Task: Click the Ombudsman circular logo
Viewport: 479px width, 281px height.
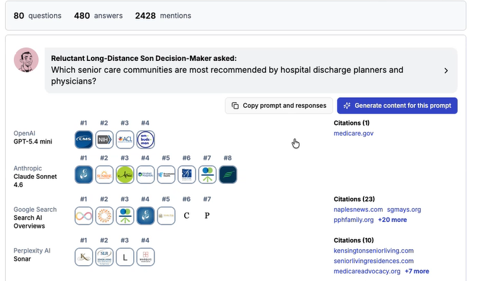Action: [x=145, y=140]
